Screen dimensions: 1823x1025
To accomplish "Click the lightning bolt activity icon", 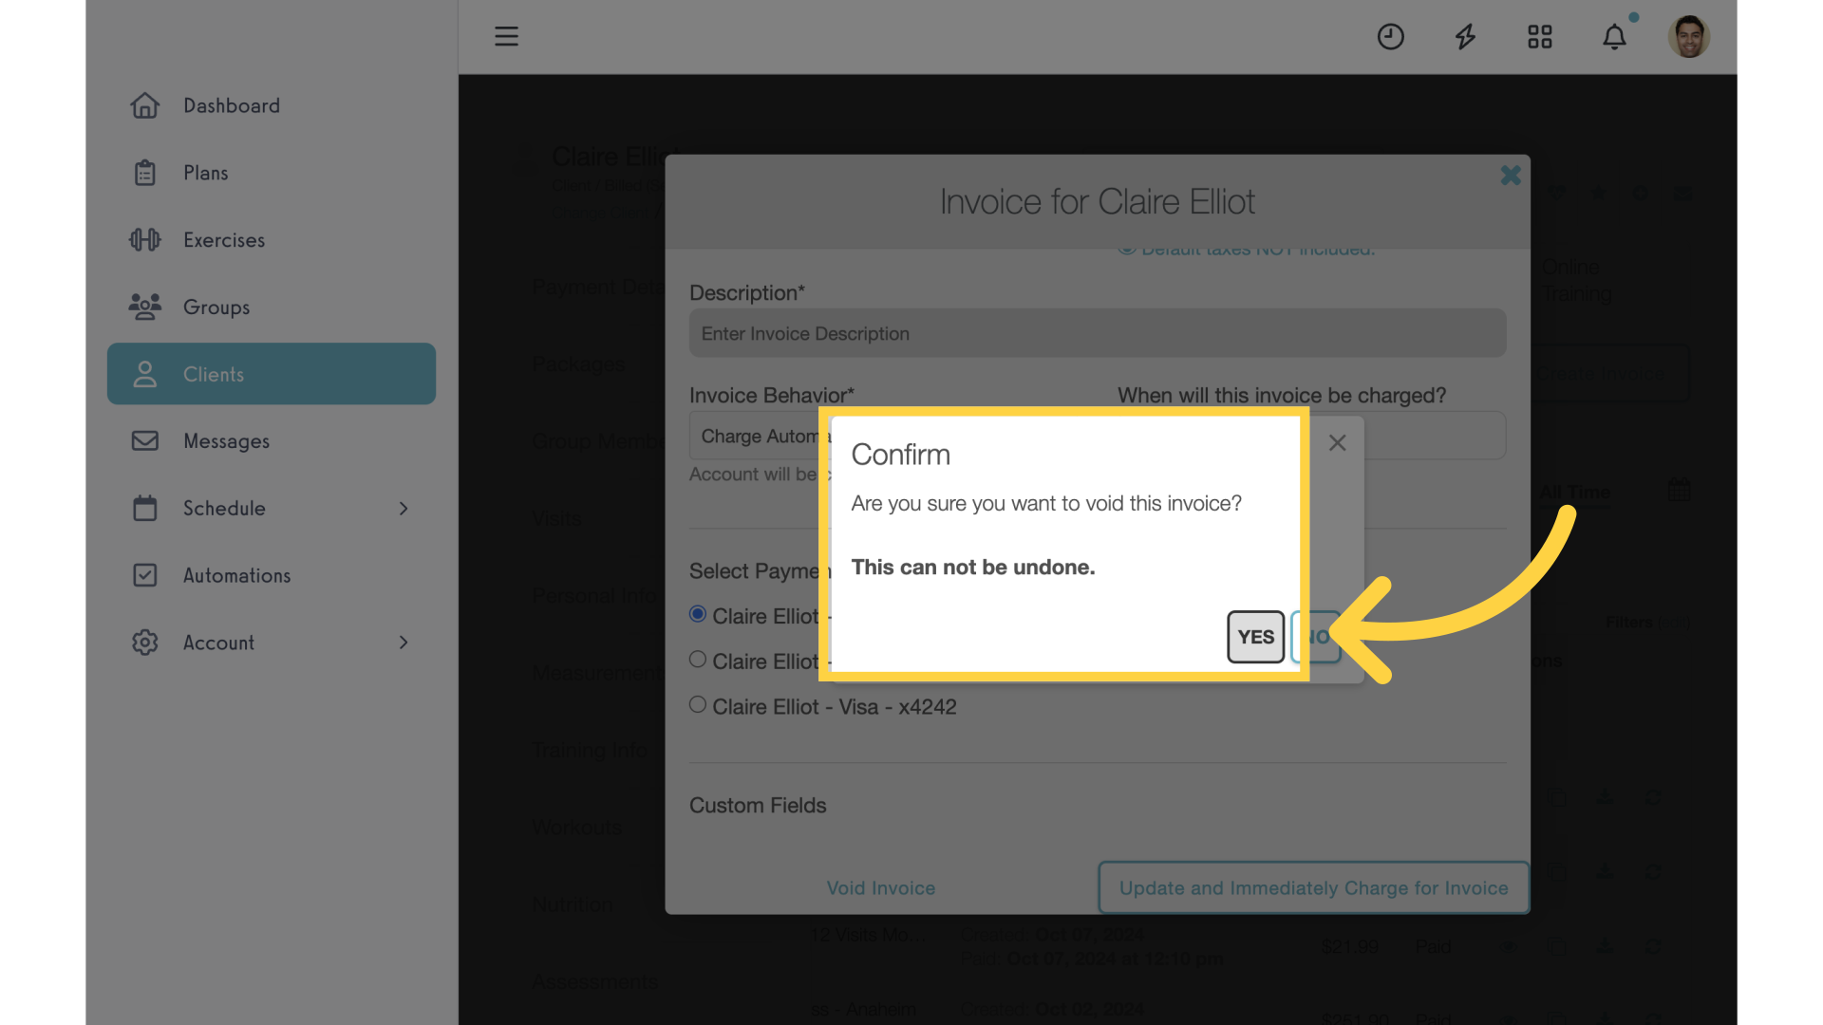I will pos(1465,35).
